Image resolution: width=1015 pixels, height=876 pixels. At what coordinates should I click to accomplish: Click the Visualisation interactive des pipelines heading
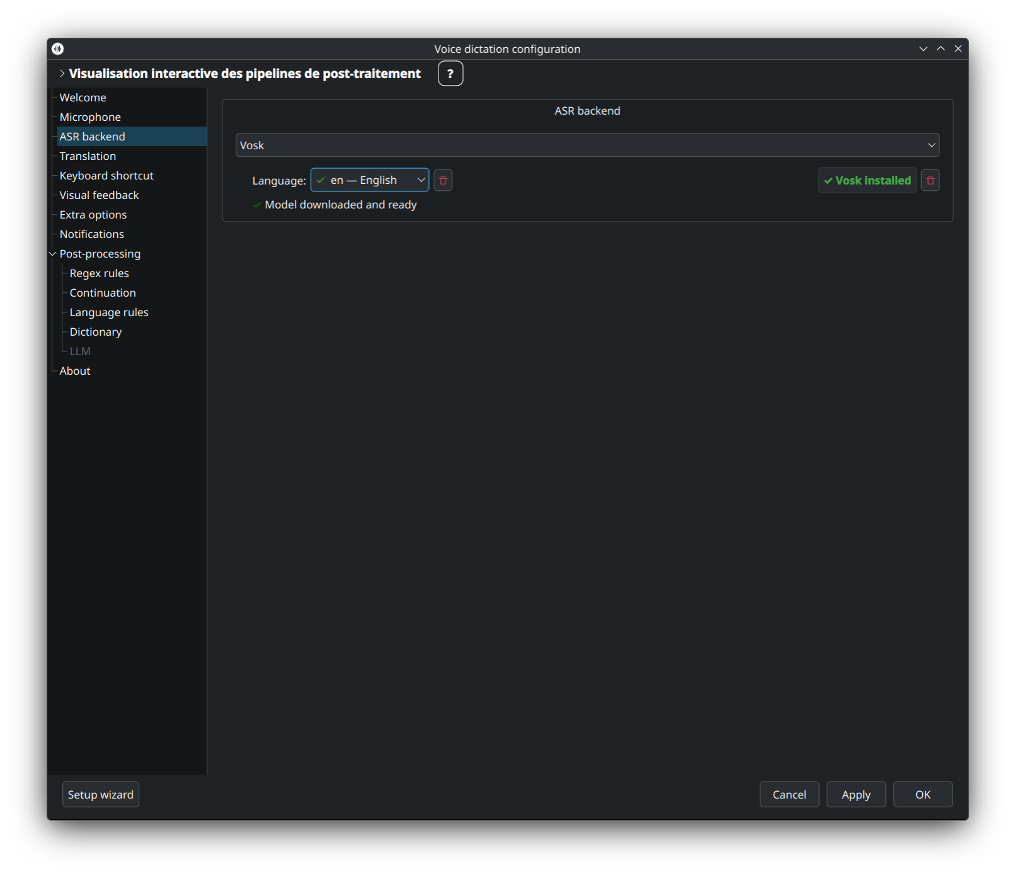click(244, 74)
